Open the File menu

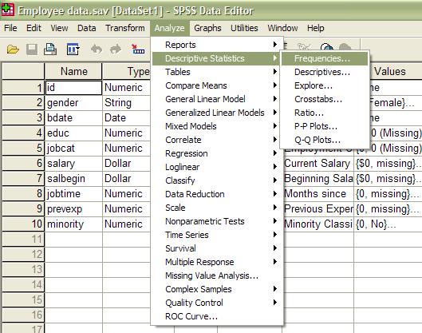(x=10, y=28)
